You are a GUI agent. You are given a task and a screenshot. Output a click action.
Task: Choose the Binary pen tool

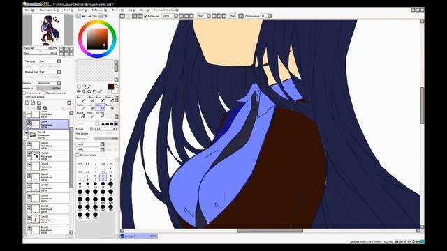click(x=91, y=115)
